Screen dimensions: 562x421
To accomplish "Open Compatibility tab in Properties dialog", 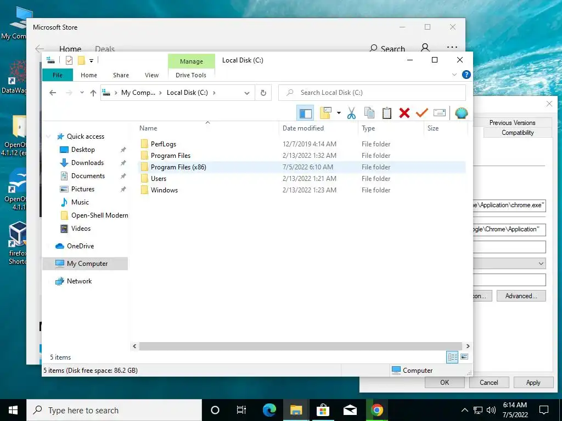I will pyautogui.click(x=518, y=133).
